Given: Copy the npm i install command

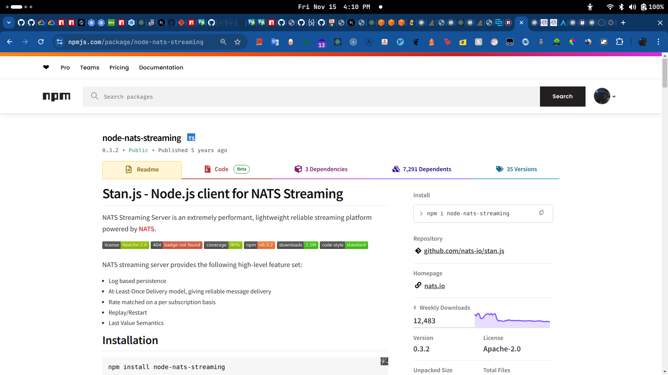Looking at the screenshot, I should pos(541,213).
